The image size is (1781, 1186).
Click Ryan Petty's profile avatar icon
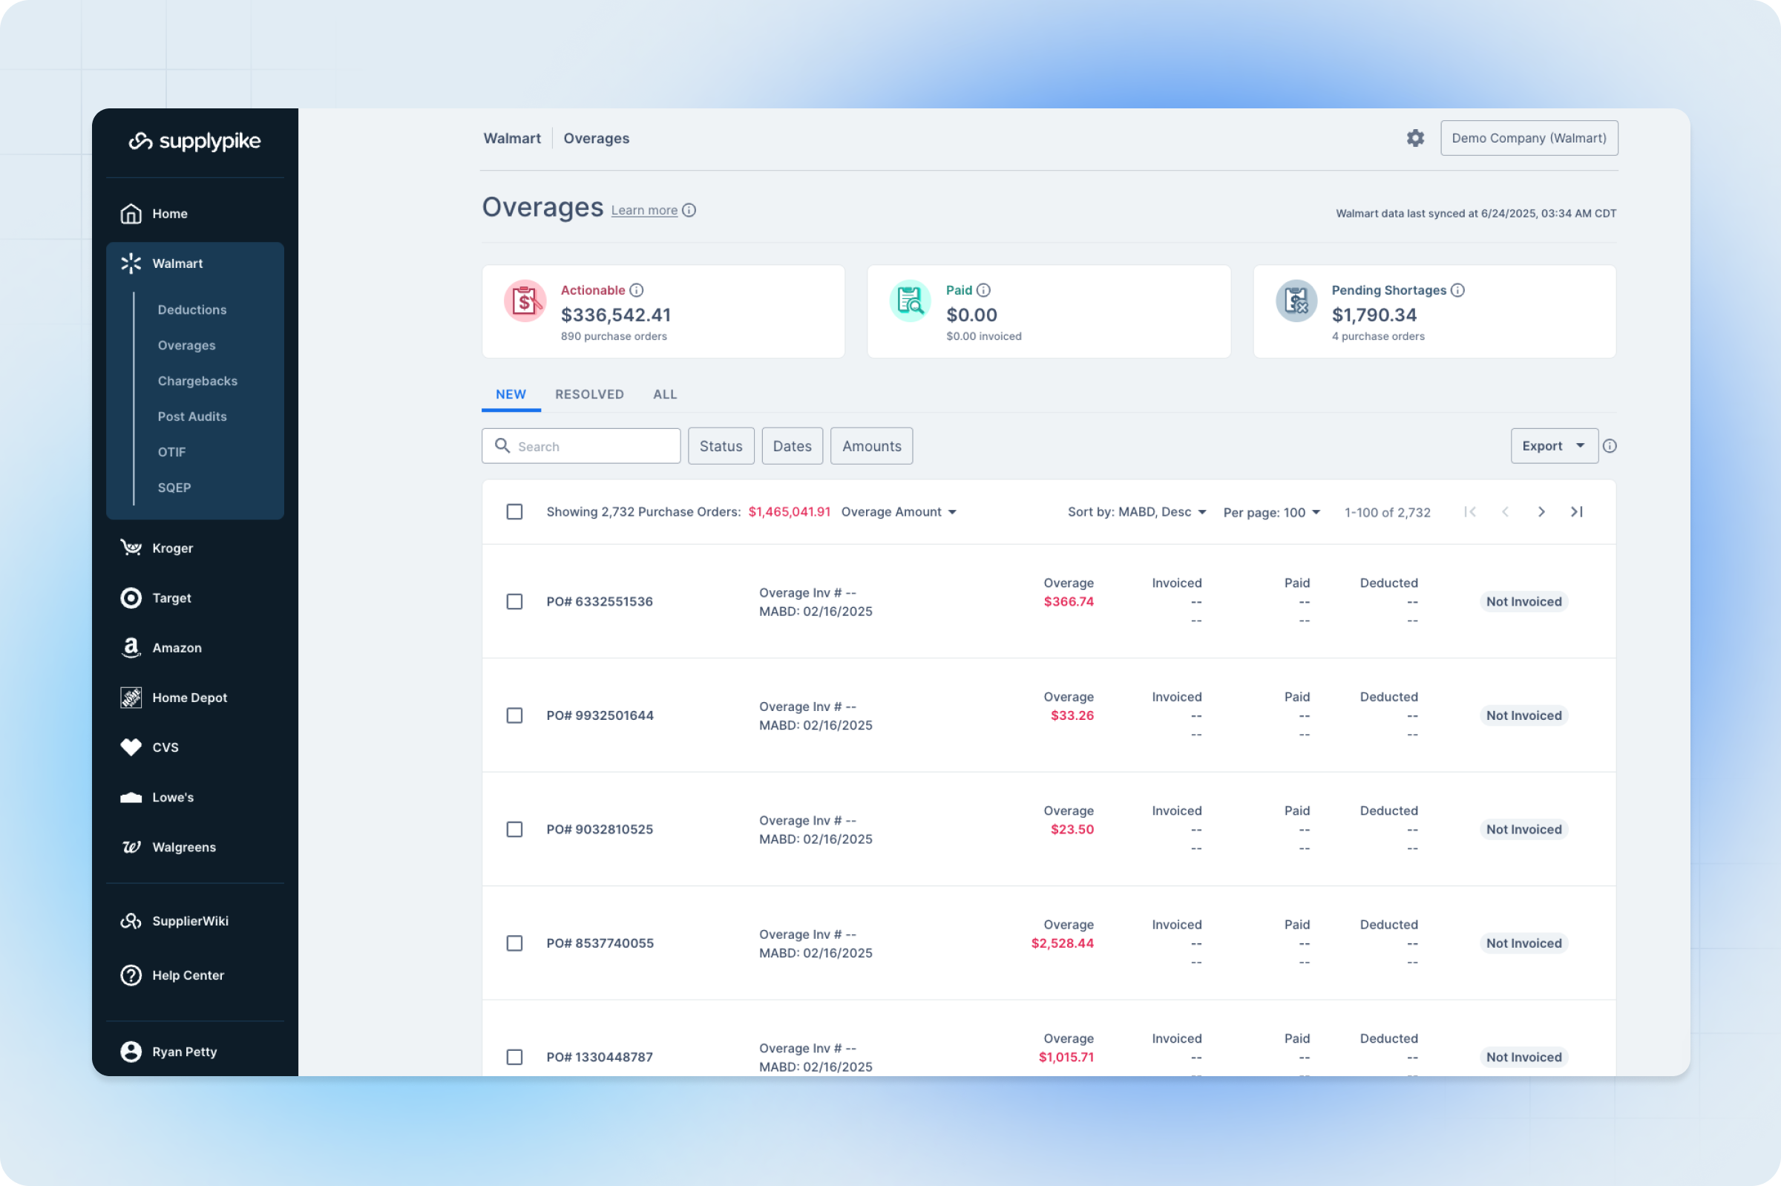click(x=131, y=1052)
